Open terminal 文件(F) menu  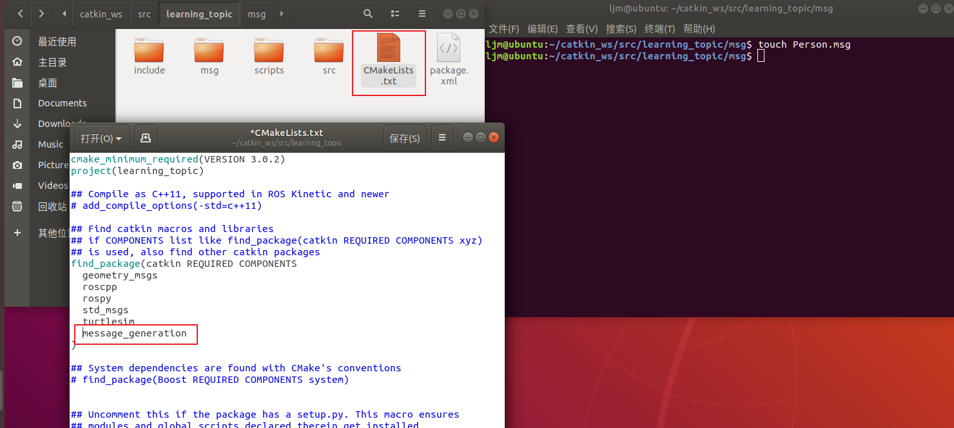point(504,29)
